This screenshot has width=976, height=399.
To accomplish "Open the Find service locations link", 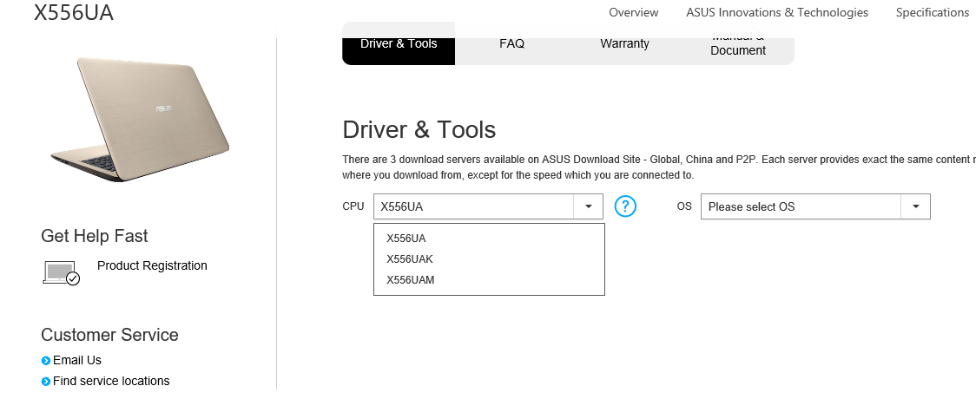I will (x=111, y=381).
